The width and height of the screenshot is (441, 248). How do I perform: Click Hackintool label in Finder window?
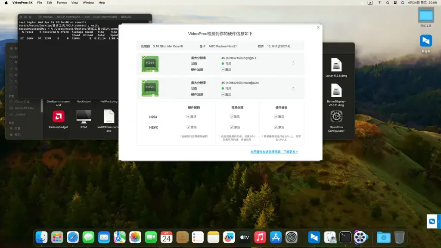point(84,101)
